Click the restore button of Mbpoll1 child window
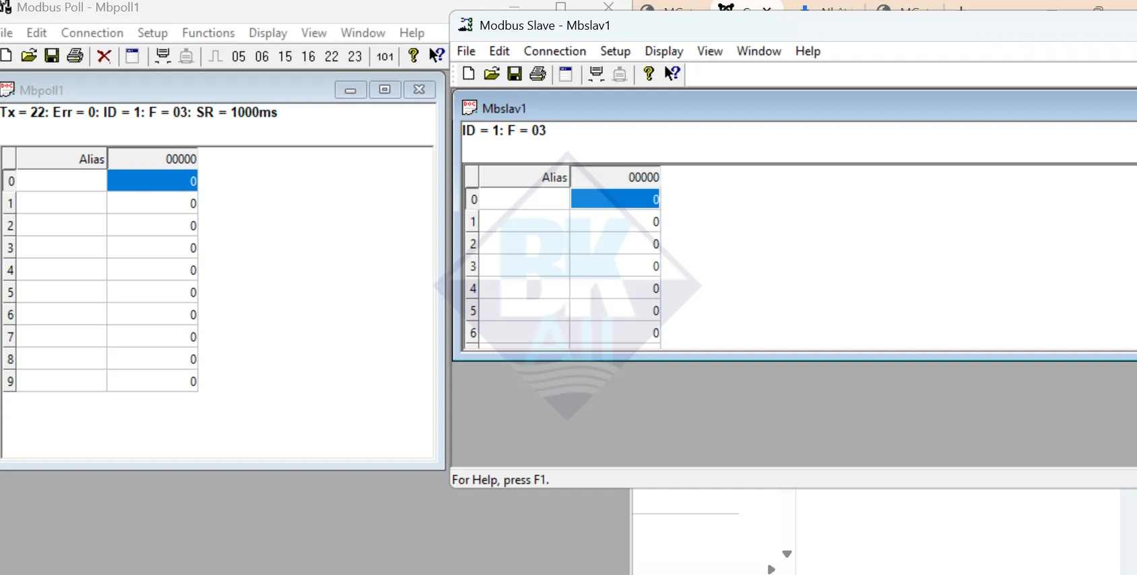 (385, 90)
